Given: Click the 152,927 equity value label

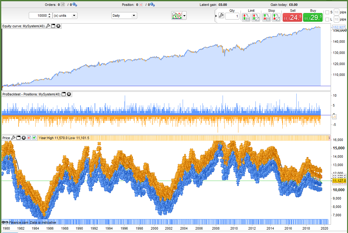Looking at the screenshot, I should 339,27.
